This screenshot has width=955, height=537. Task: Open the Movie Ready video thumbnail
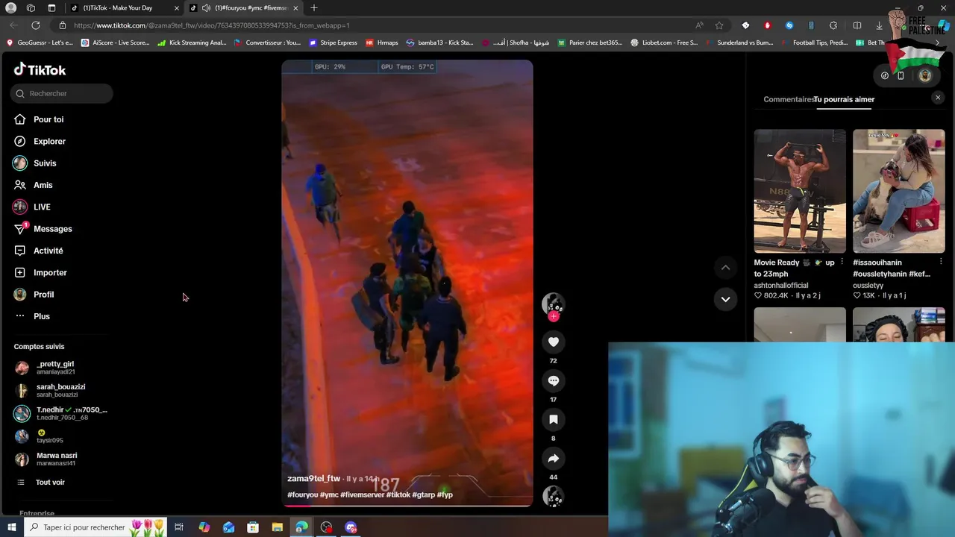800,192
